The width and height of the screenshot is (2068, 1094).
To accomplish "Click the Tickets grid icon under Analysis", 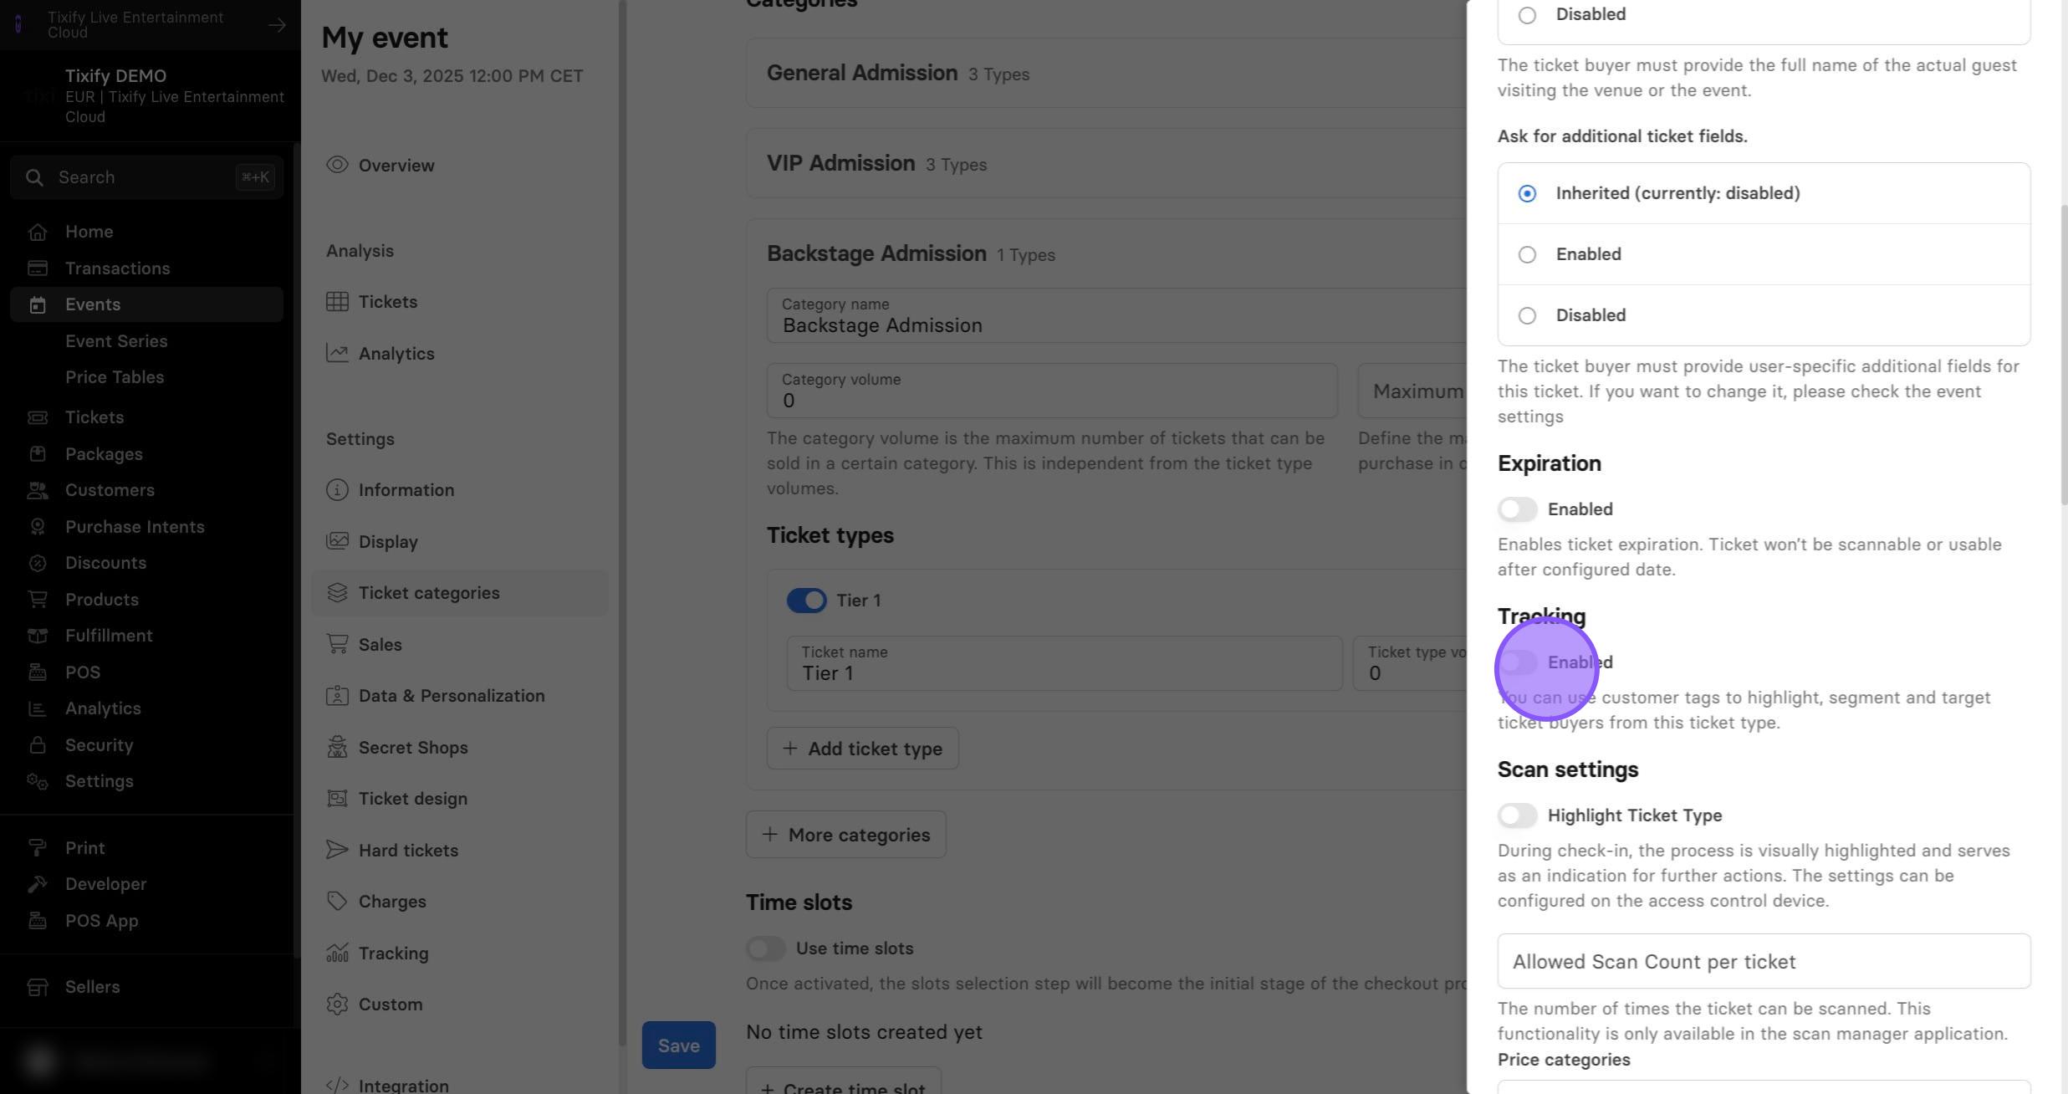I will tap(337, 302).
